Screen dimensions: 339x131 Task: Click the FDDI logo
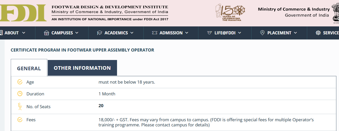coord(23,13)
